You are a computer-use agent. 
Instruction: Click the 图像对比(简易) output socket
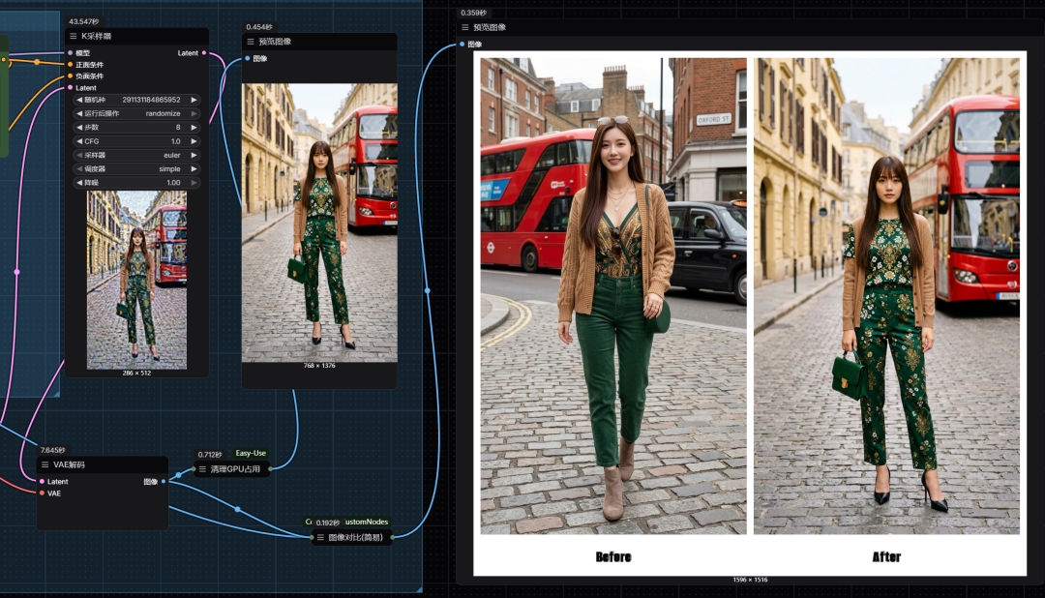pyautogui.click(x=391, y=537)
